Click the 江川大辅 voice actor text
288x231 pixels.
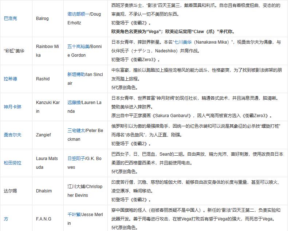76,187
